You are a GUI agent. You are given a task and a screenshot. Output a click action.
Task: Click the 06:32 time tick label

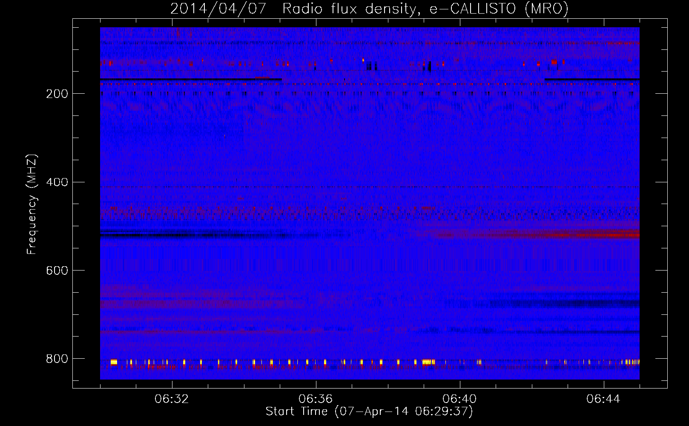click(172, 399)
